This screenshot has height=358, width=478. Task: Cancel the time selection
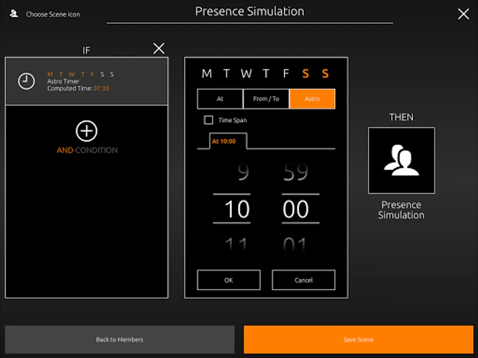(x=304, y=280)
